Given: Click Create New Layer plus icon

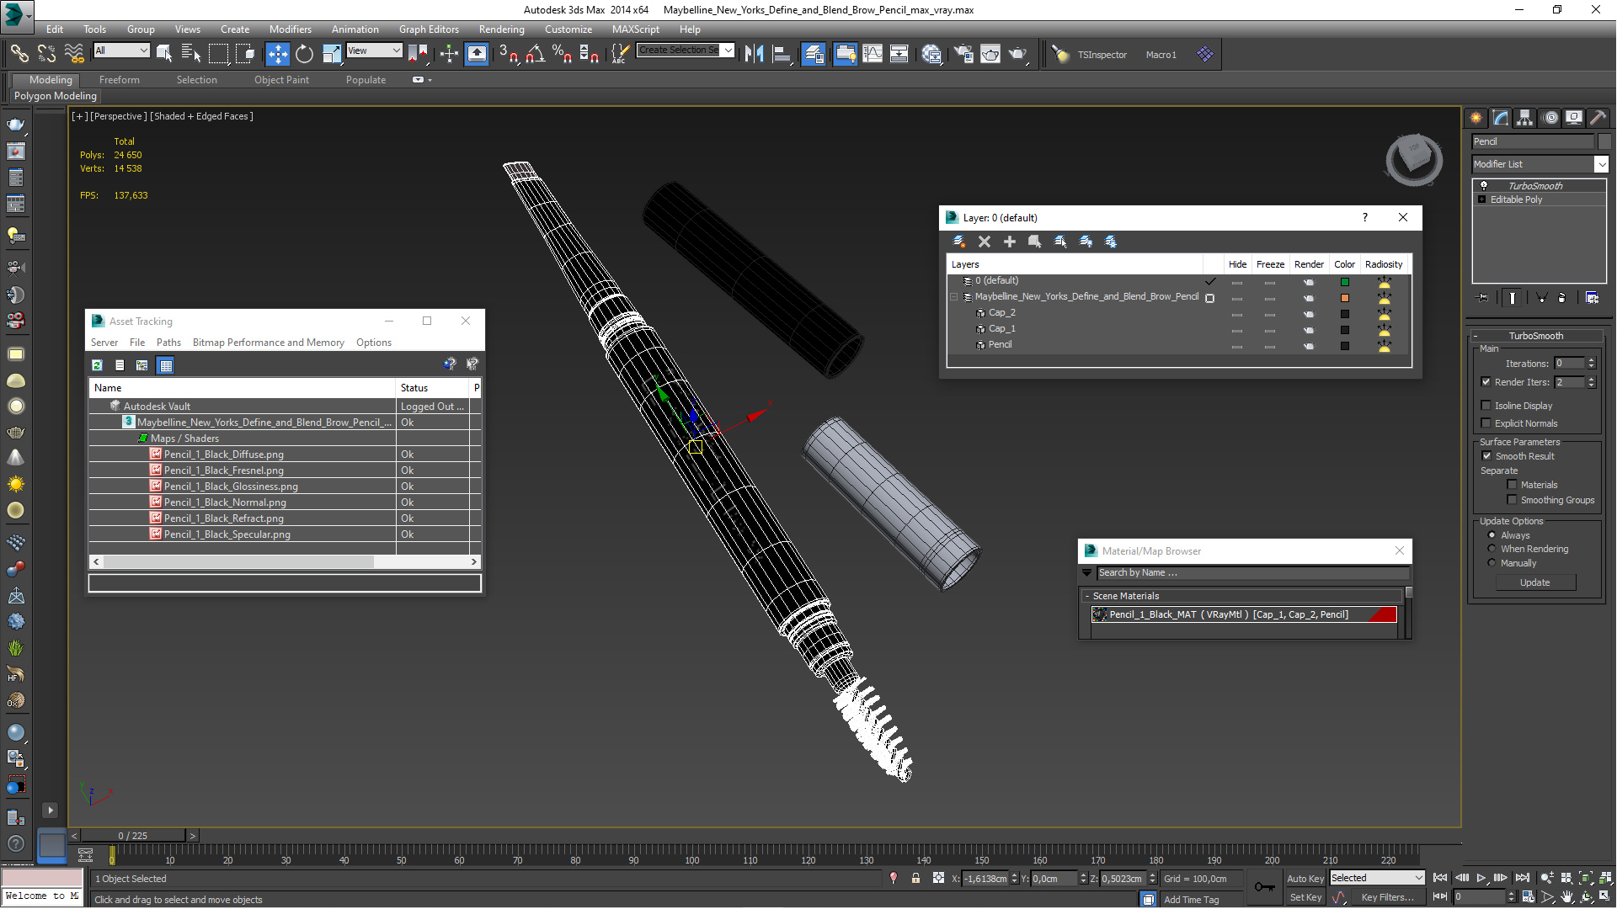Looking at the screenshot, I should tap(1009, 242).
